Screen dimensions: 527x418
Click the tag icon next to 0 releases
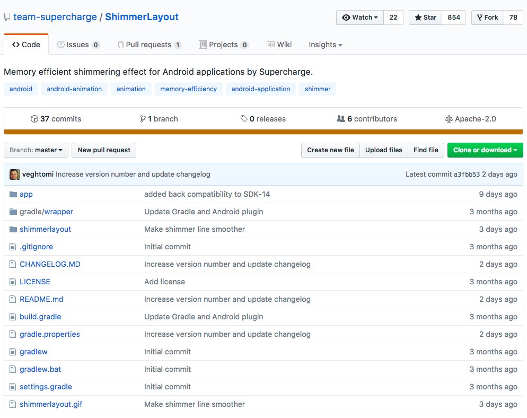pos(244,119)
